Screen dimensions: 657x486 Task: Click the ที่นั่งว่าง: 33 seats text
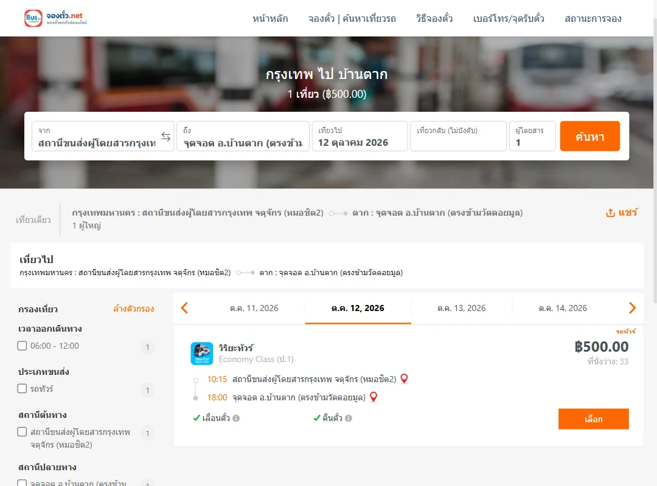[x=608, y=361]
